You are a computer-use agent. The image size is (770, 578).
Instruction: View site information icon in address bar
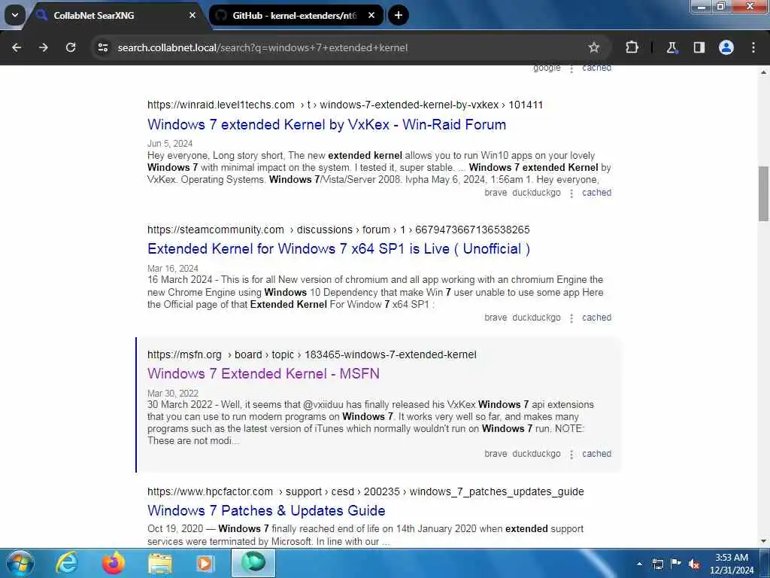pos(102,47)
